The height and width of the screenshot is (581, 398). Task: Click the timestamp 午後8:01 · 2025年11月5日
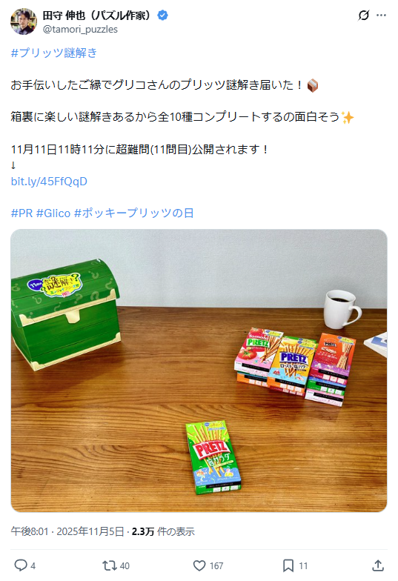[67, 531]
